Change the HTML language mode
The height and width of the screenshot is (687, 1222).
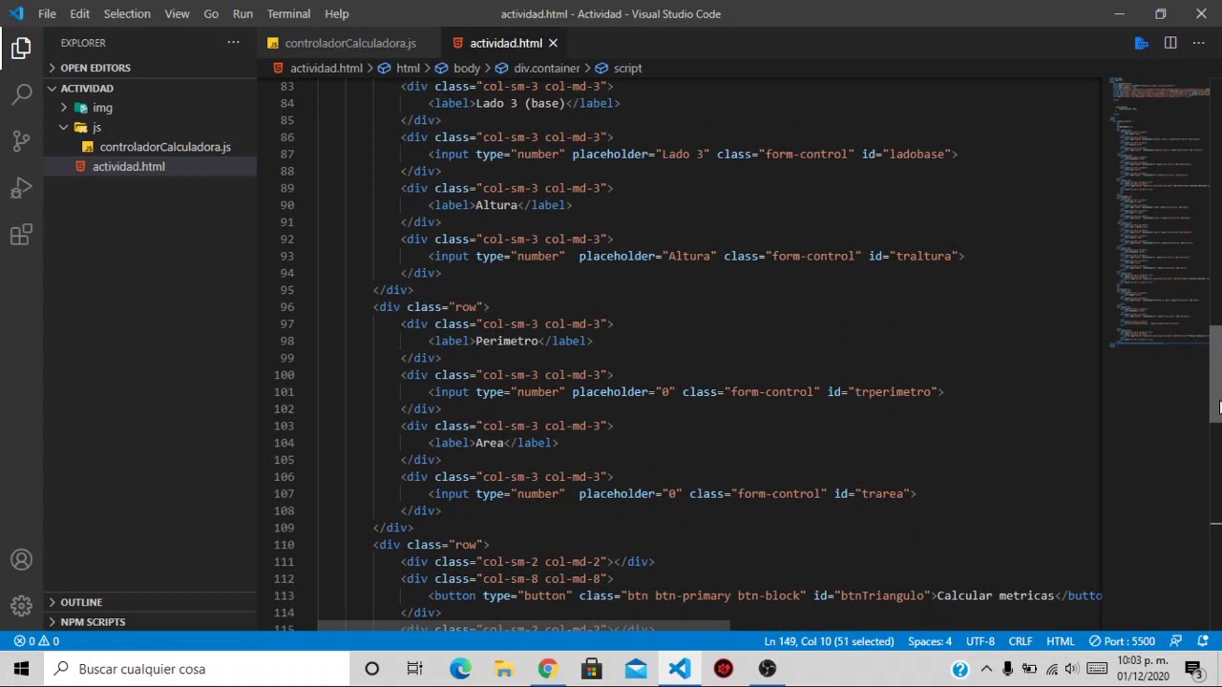point(1061,641)
